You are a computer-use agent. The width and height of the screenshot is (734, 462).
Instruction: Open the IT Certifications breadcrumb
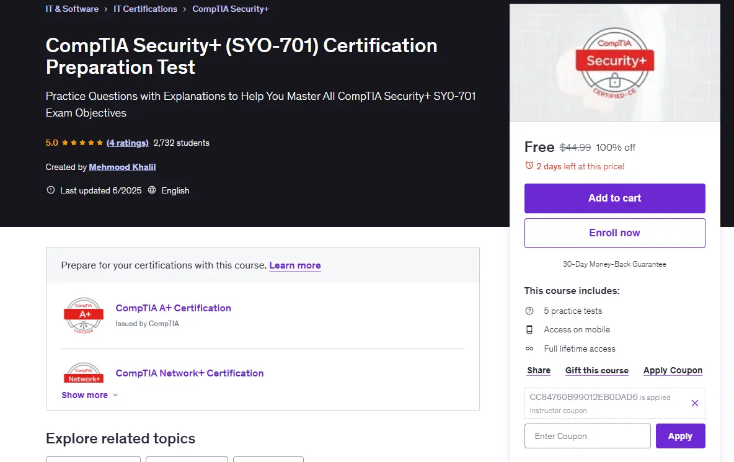pos(145,9)
